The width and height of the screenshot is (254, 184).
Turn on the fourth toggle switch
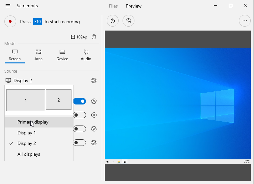[x=80, y=143]
